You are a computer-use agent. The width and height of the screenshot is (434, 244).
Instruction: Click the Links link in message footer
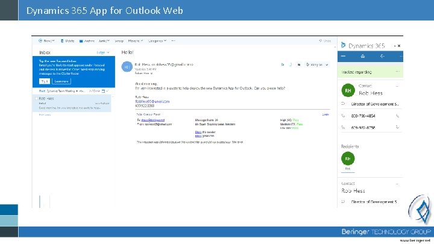pyautogui.click(x=325, y=114)
